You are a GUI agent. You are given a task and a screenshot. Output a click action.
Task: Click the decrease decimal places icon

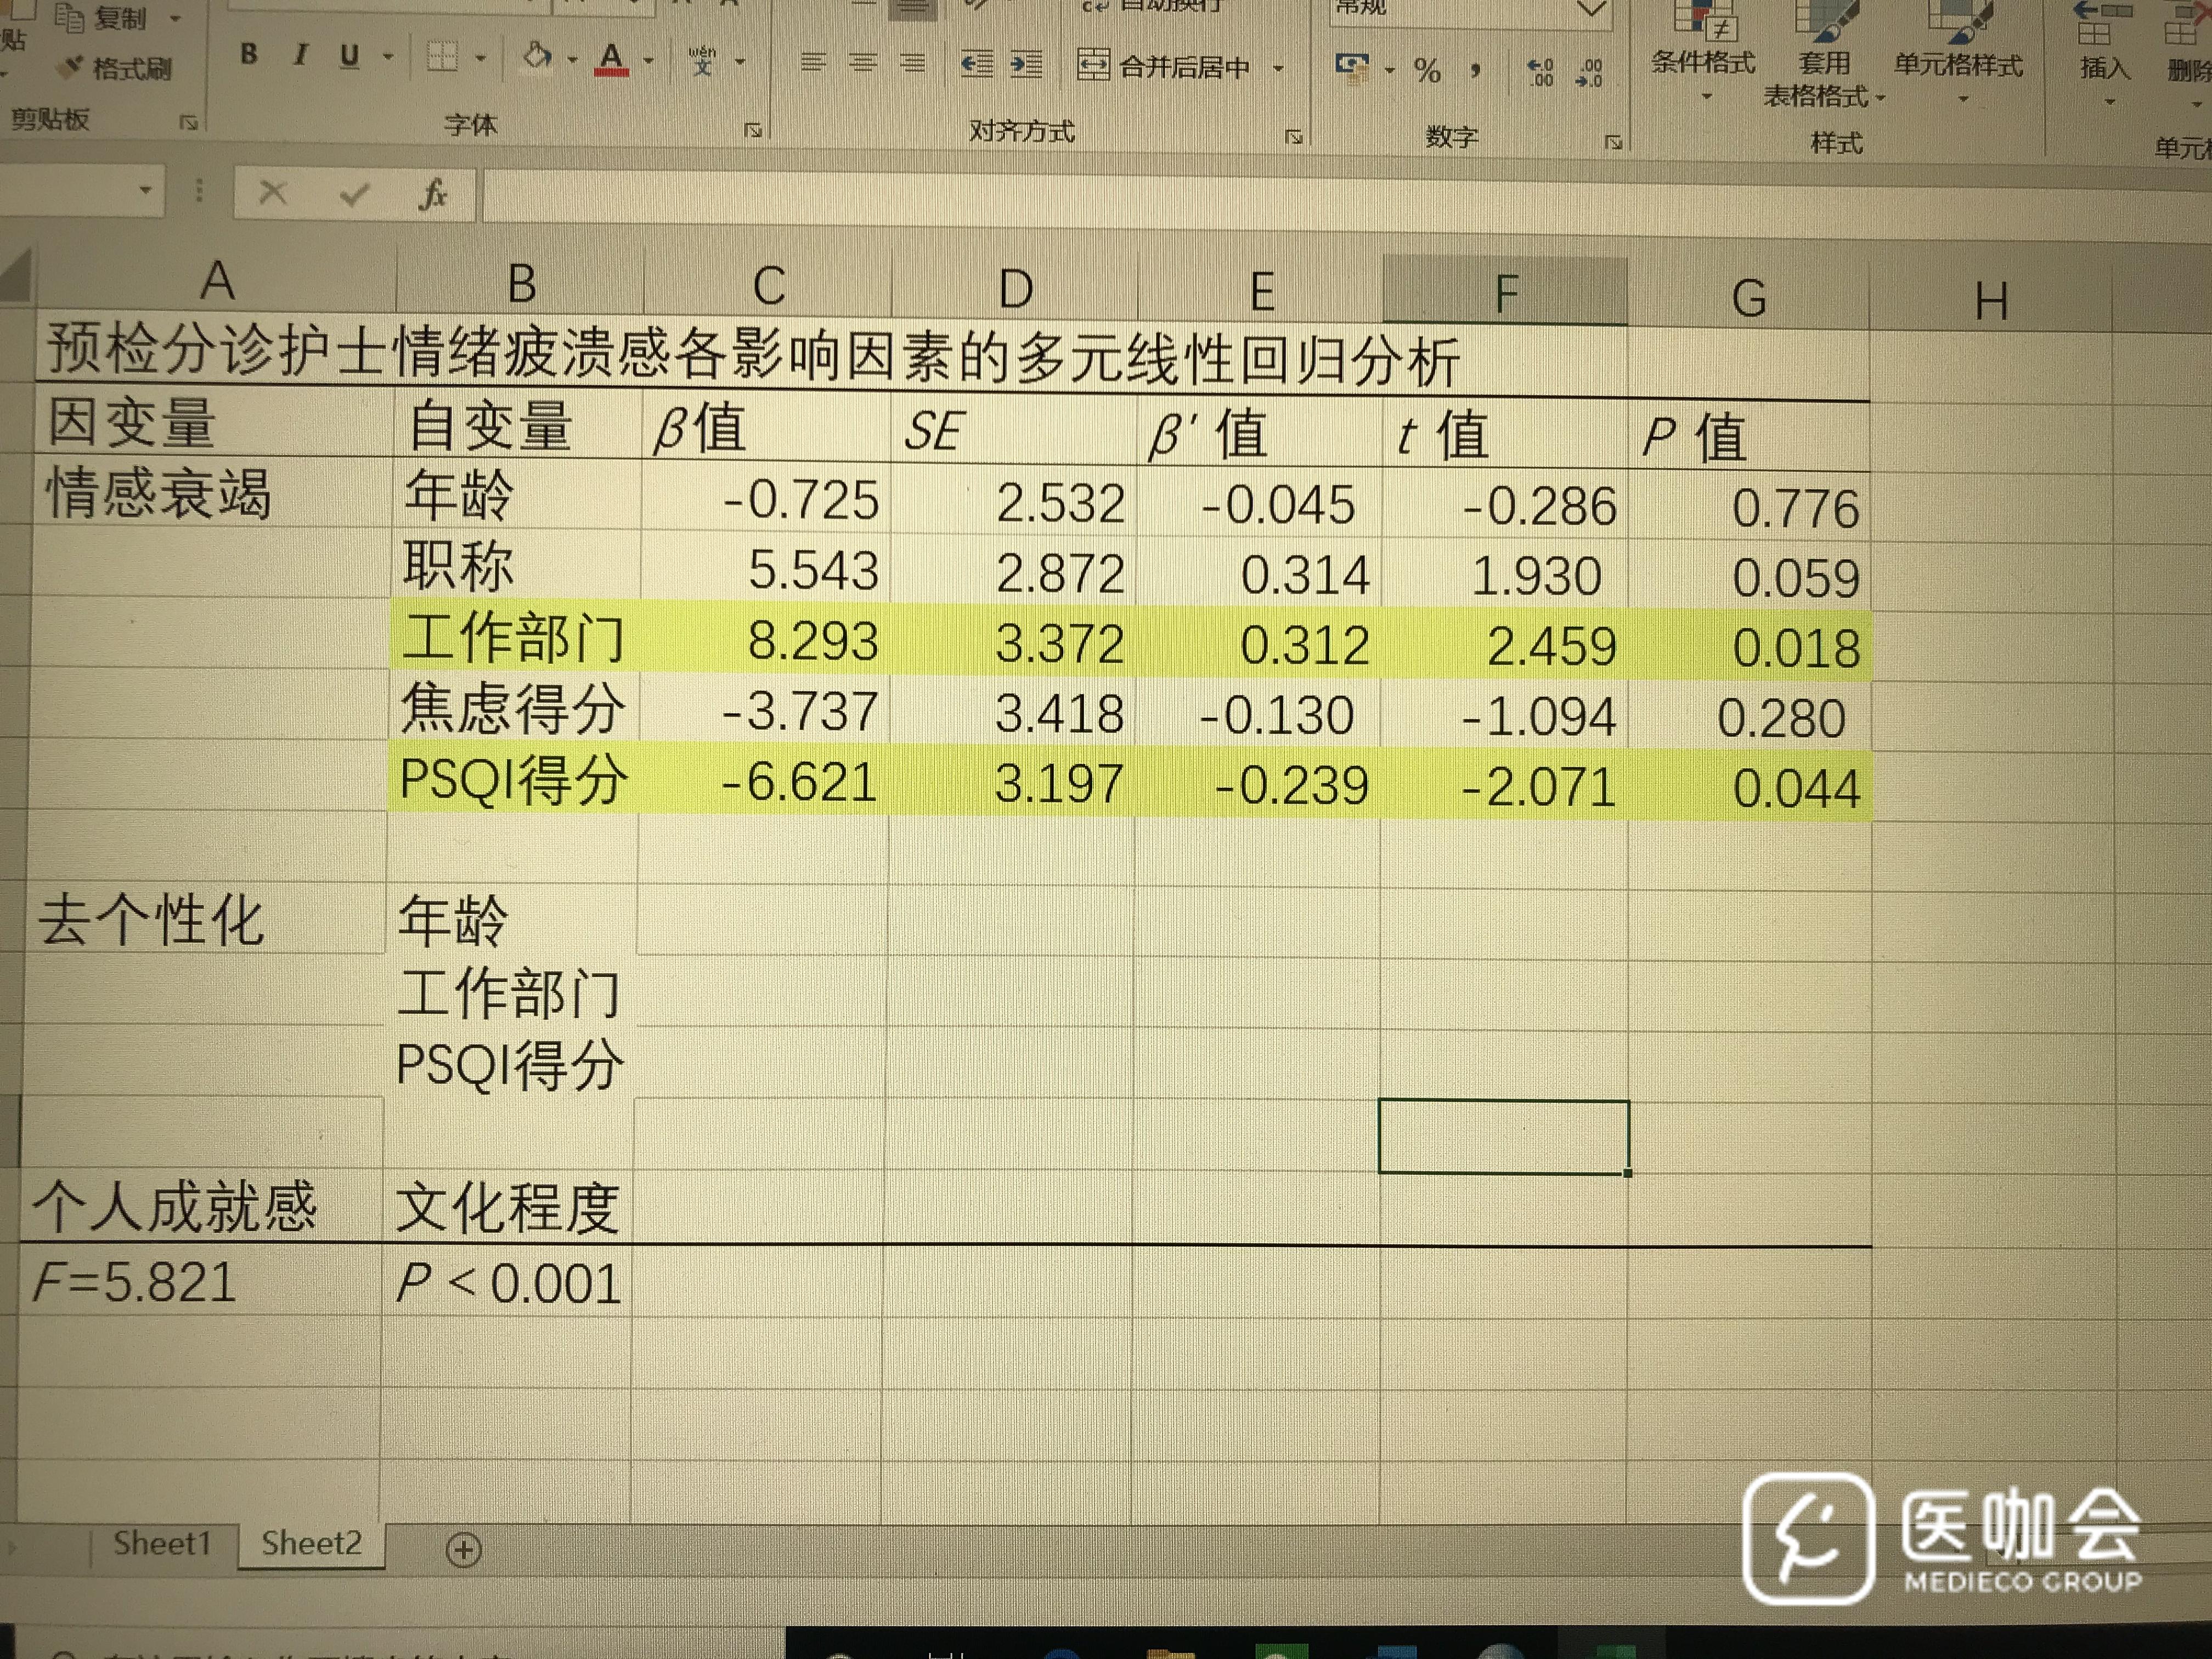click(x=1588, y=73)
